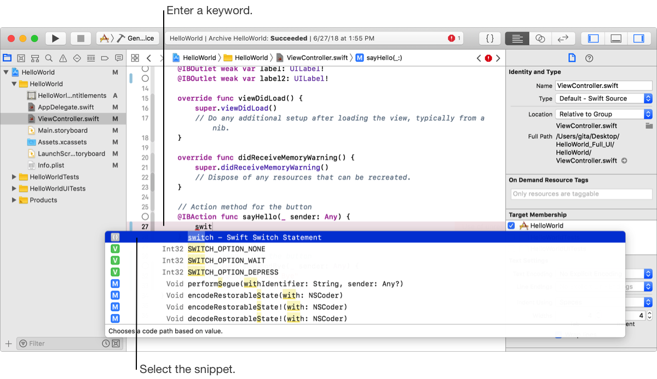Viewport: 657px width, 379px height.
Task: Show the issue navigator
Action: tap(63, 58)
